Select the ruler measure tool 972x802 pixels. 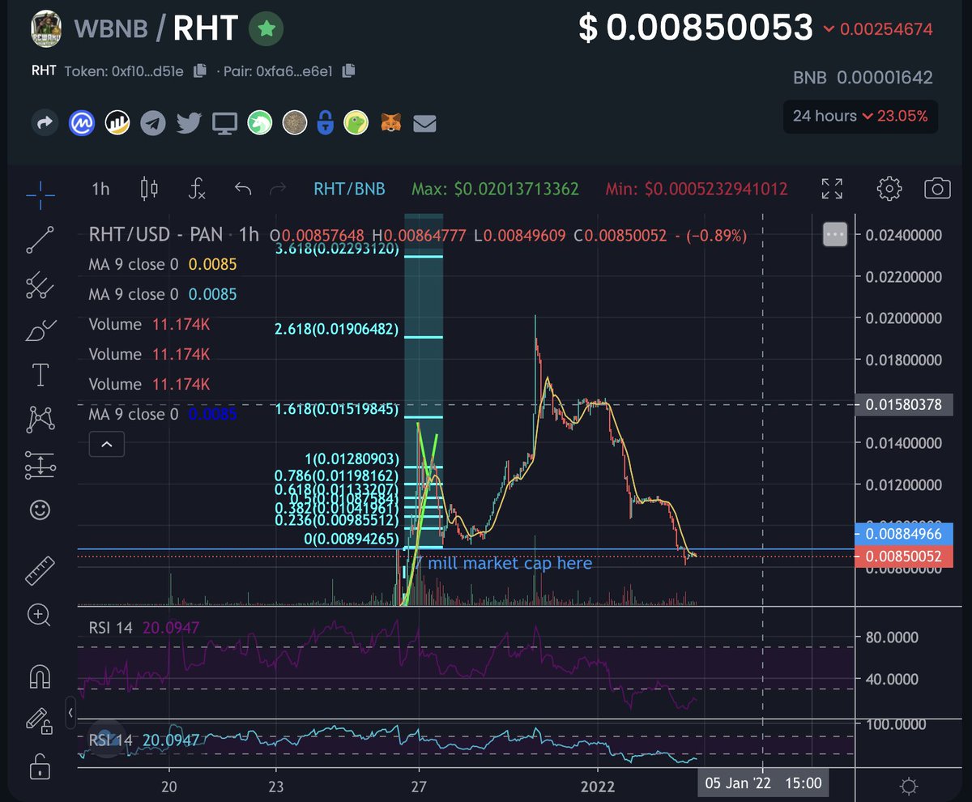pyautogui.click(x=40, y=570)
